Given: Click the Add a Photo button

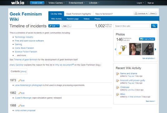Looking at the screenshot, I should coord(147,39).
